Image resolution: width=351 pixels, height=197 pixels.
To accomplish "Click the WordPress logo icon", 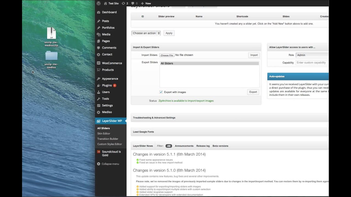I will [x=98, y=3].
